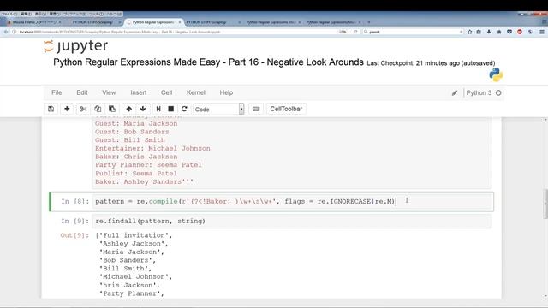Viewport: 548px width, 308px height.
Task: Open the Help menu in Jupyter
Action: (x=226, y=92)
